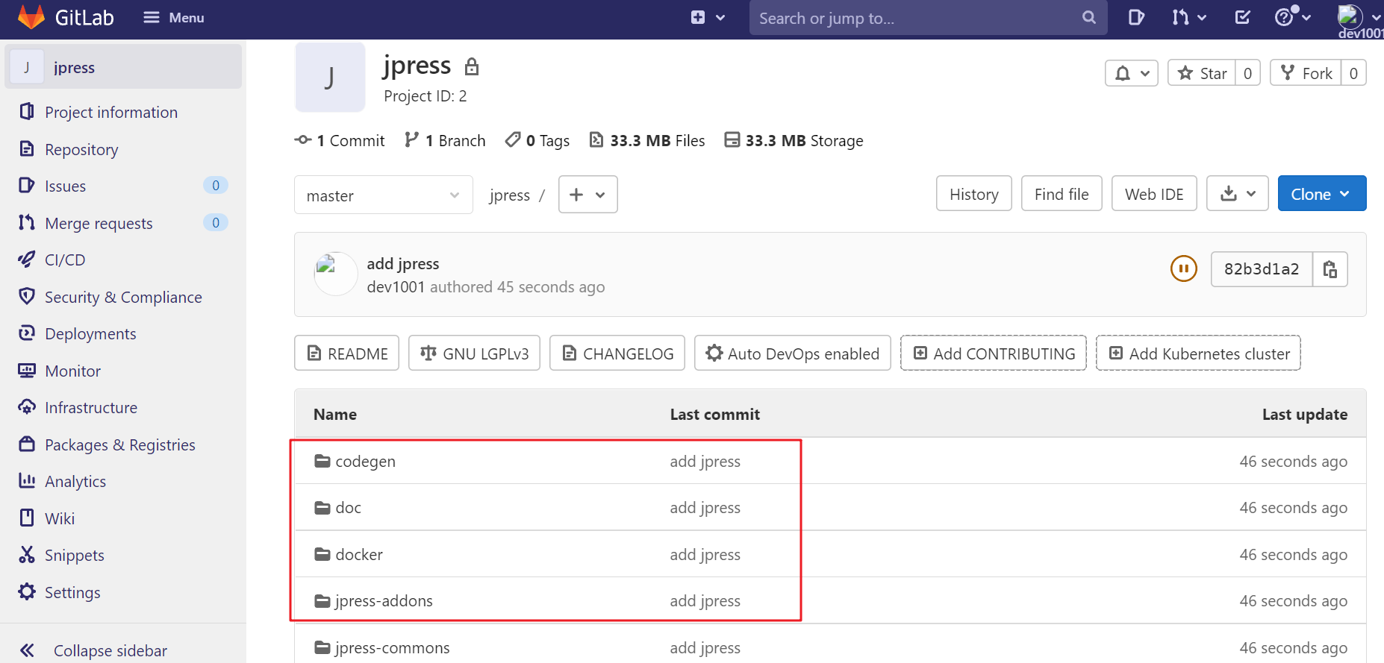Click the fork count 0
1384x663 pixels.
(x=1353, y=73)
